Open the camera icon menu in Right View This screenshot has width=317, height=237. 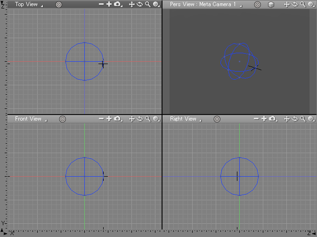point(273,119)
